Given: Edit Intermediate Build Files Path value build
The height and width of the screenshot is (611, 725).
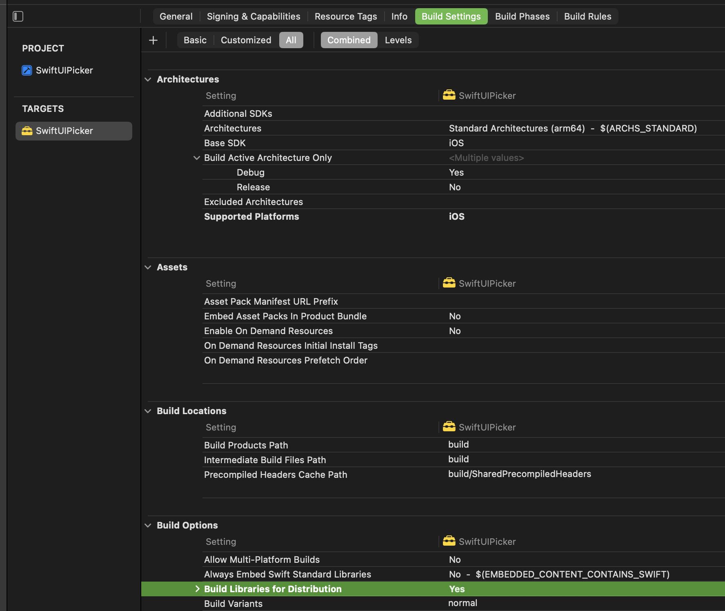Looking at the screenshot, I should [x=458, y=459].
